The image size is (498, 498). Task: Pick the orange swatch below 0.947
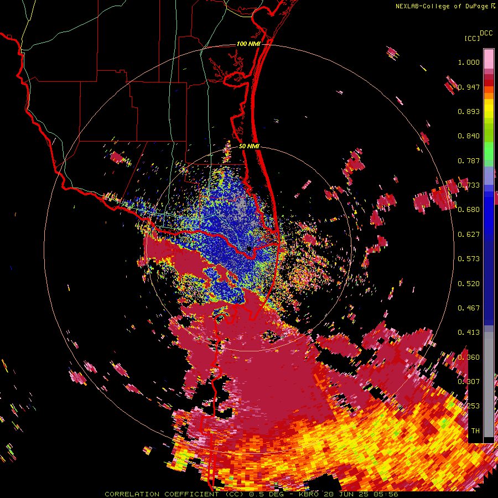(489, 96)
